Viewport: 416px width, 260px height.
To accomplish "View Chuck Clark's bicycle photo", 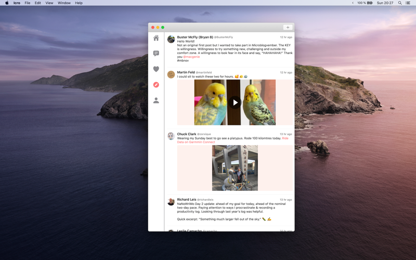I will pyautogui.click(x=235, y=168).
